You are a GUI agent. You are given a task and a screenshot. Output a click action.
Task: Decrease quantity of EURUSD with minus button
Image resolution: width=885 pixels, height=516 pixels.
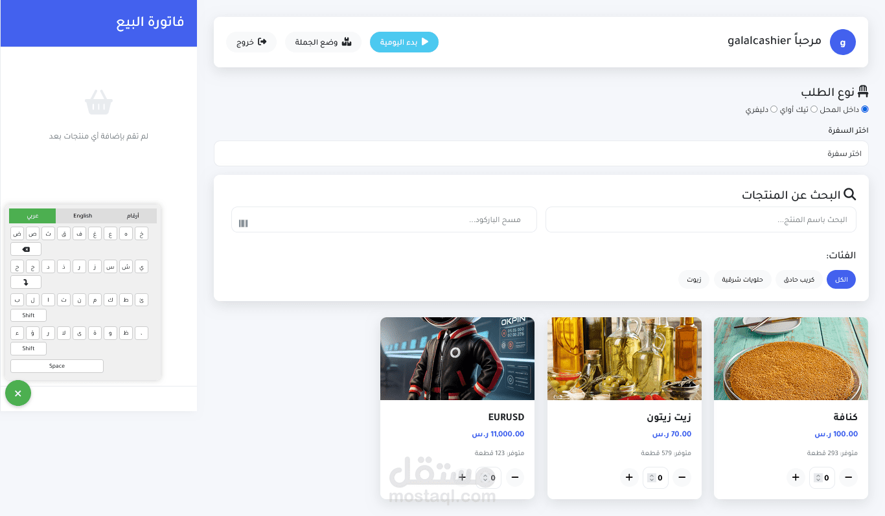(515, 478)
